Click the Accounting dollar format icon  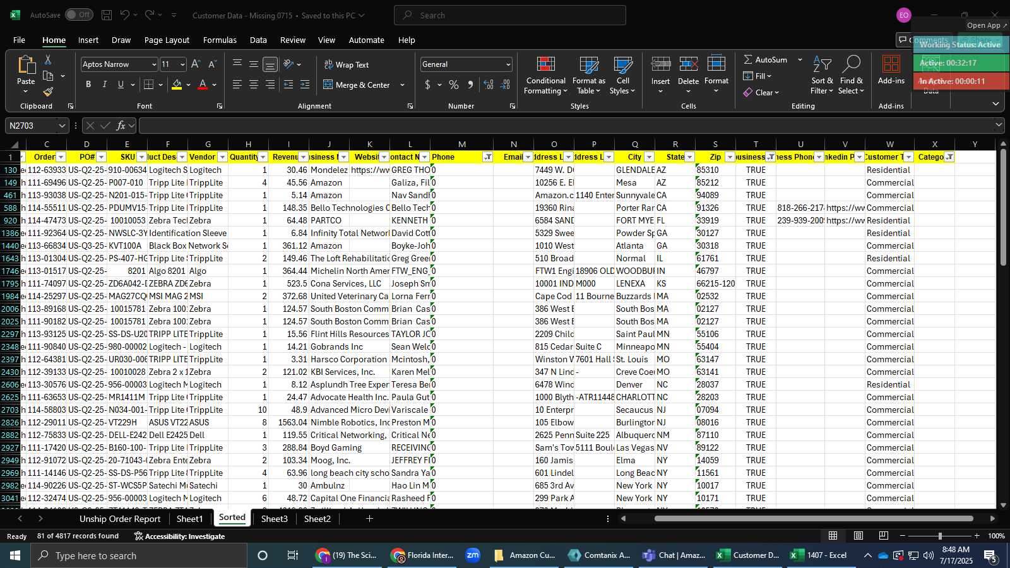428,85
